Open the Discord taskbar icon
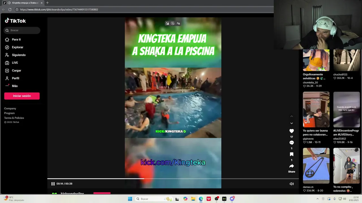The width and height of the screenshot is (362, 203). tap(232, 199)
